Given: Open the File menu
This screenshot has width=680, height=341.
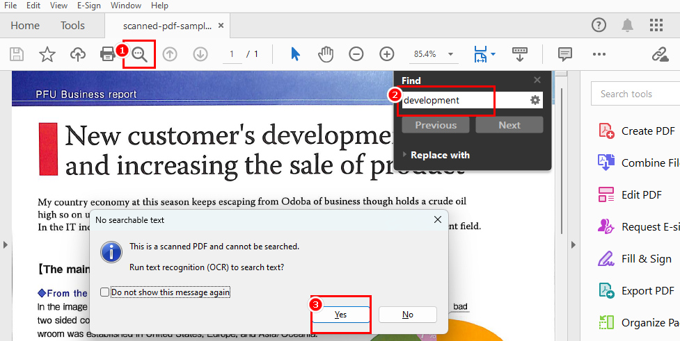Looking at the screenshot, I should tap(10, 6).
